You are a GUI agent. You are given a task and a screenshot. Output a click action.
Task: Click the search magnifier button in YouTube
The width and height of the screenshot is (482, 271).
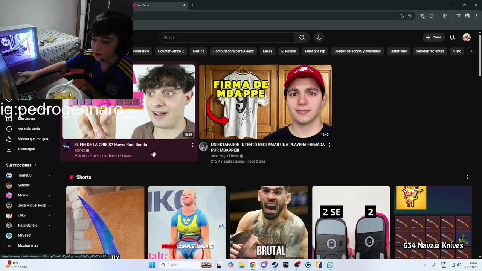(302, 37)
